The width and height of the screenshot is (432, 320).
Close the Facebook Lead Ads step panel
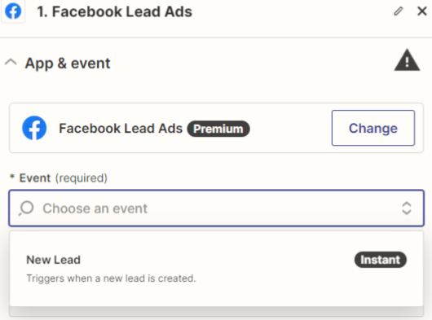(x=421, y=11)
